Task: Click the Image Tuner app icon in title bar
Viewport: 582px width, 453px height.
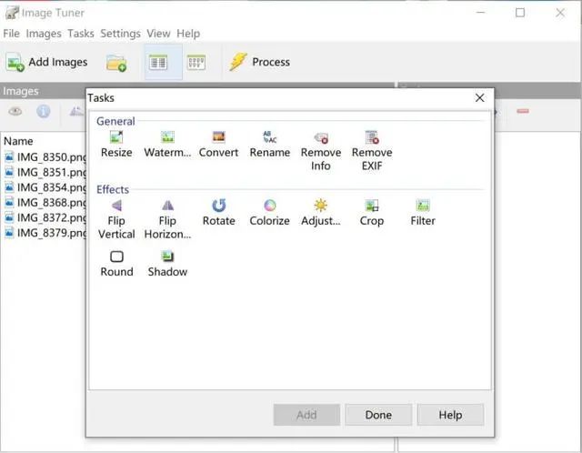Action: (12, 13)
